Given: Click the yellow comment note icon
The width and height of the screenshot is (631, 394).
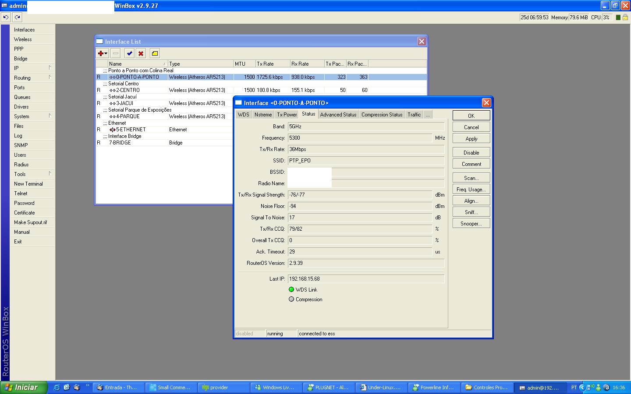Looking at the screenshot, I should click(x=155, y=53).
